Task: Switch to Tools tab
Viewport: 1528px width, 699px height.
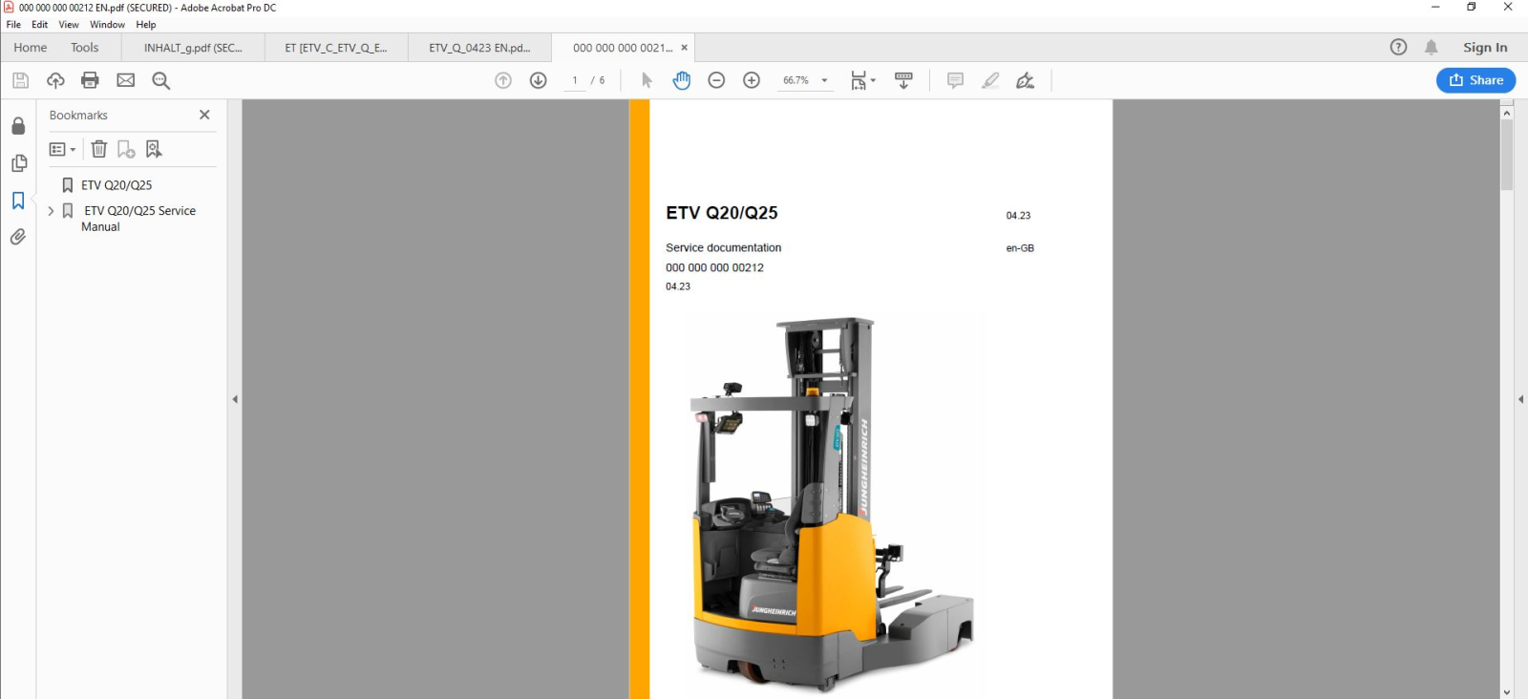Action: coord(85,48)
